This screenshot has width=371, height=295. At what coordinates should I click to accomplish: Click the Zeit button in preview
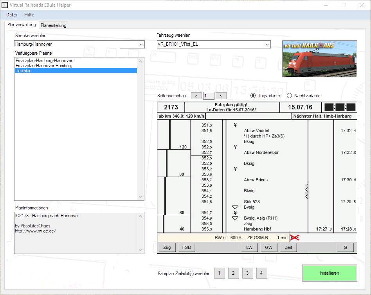[x=288, y=247]
